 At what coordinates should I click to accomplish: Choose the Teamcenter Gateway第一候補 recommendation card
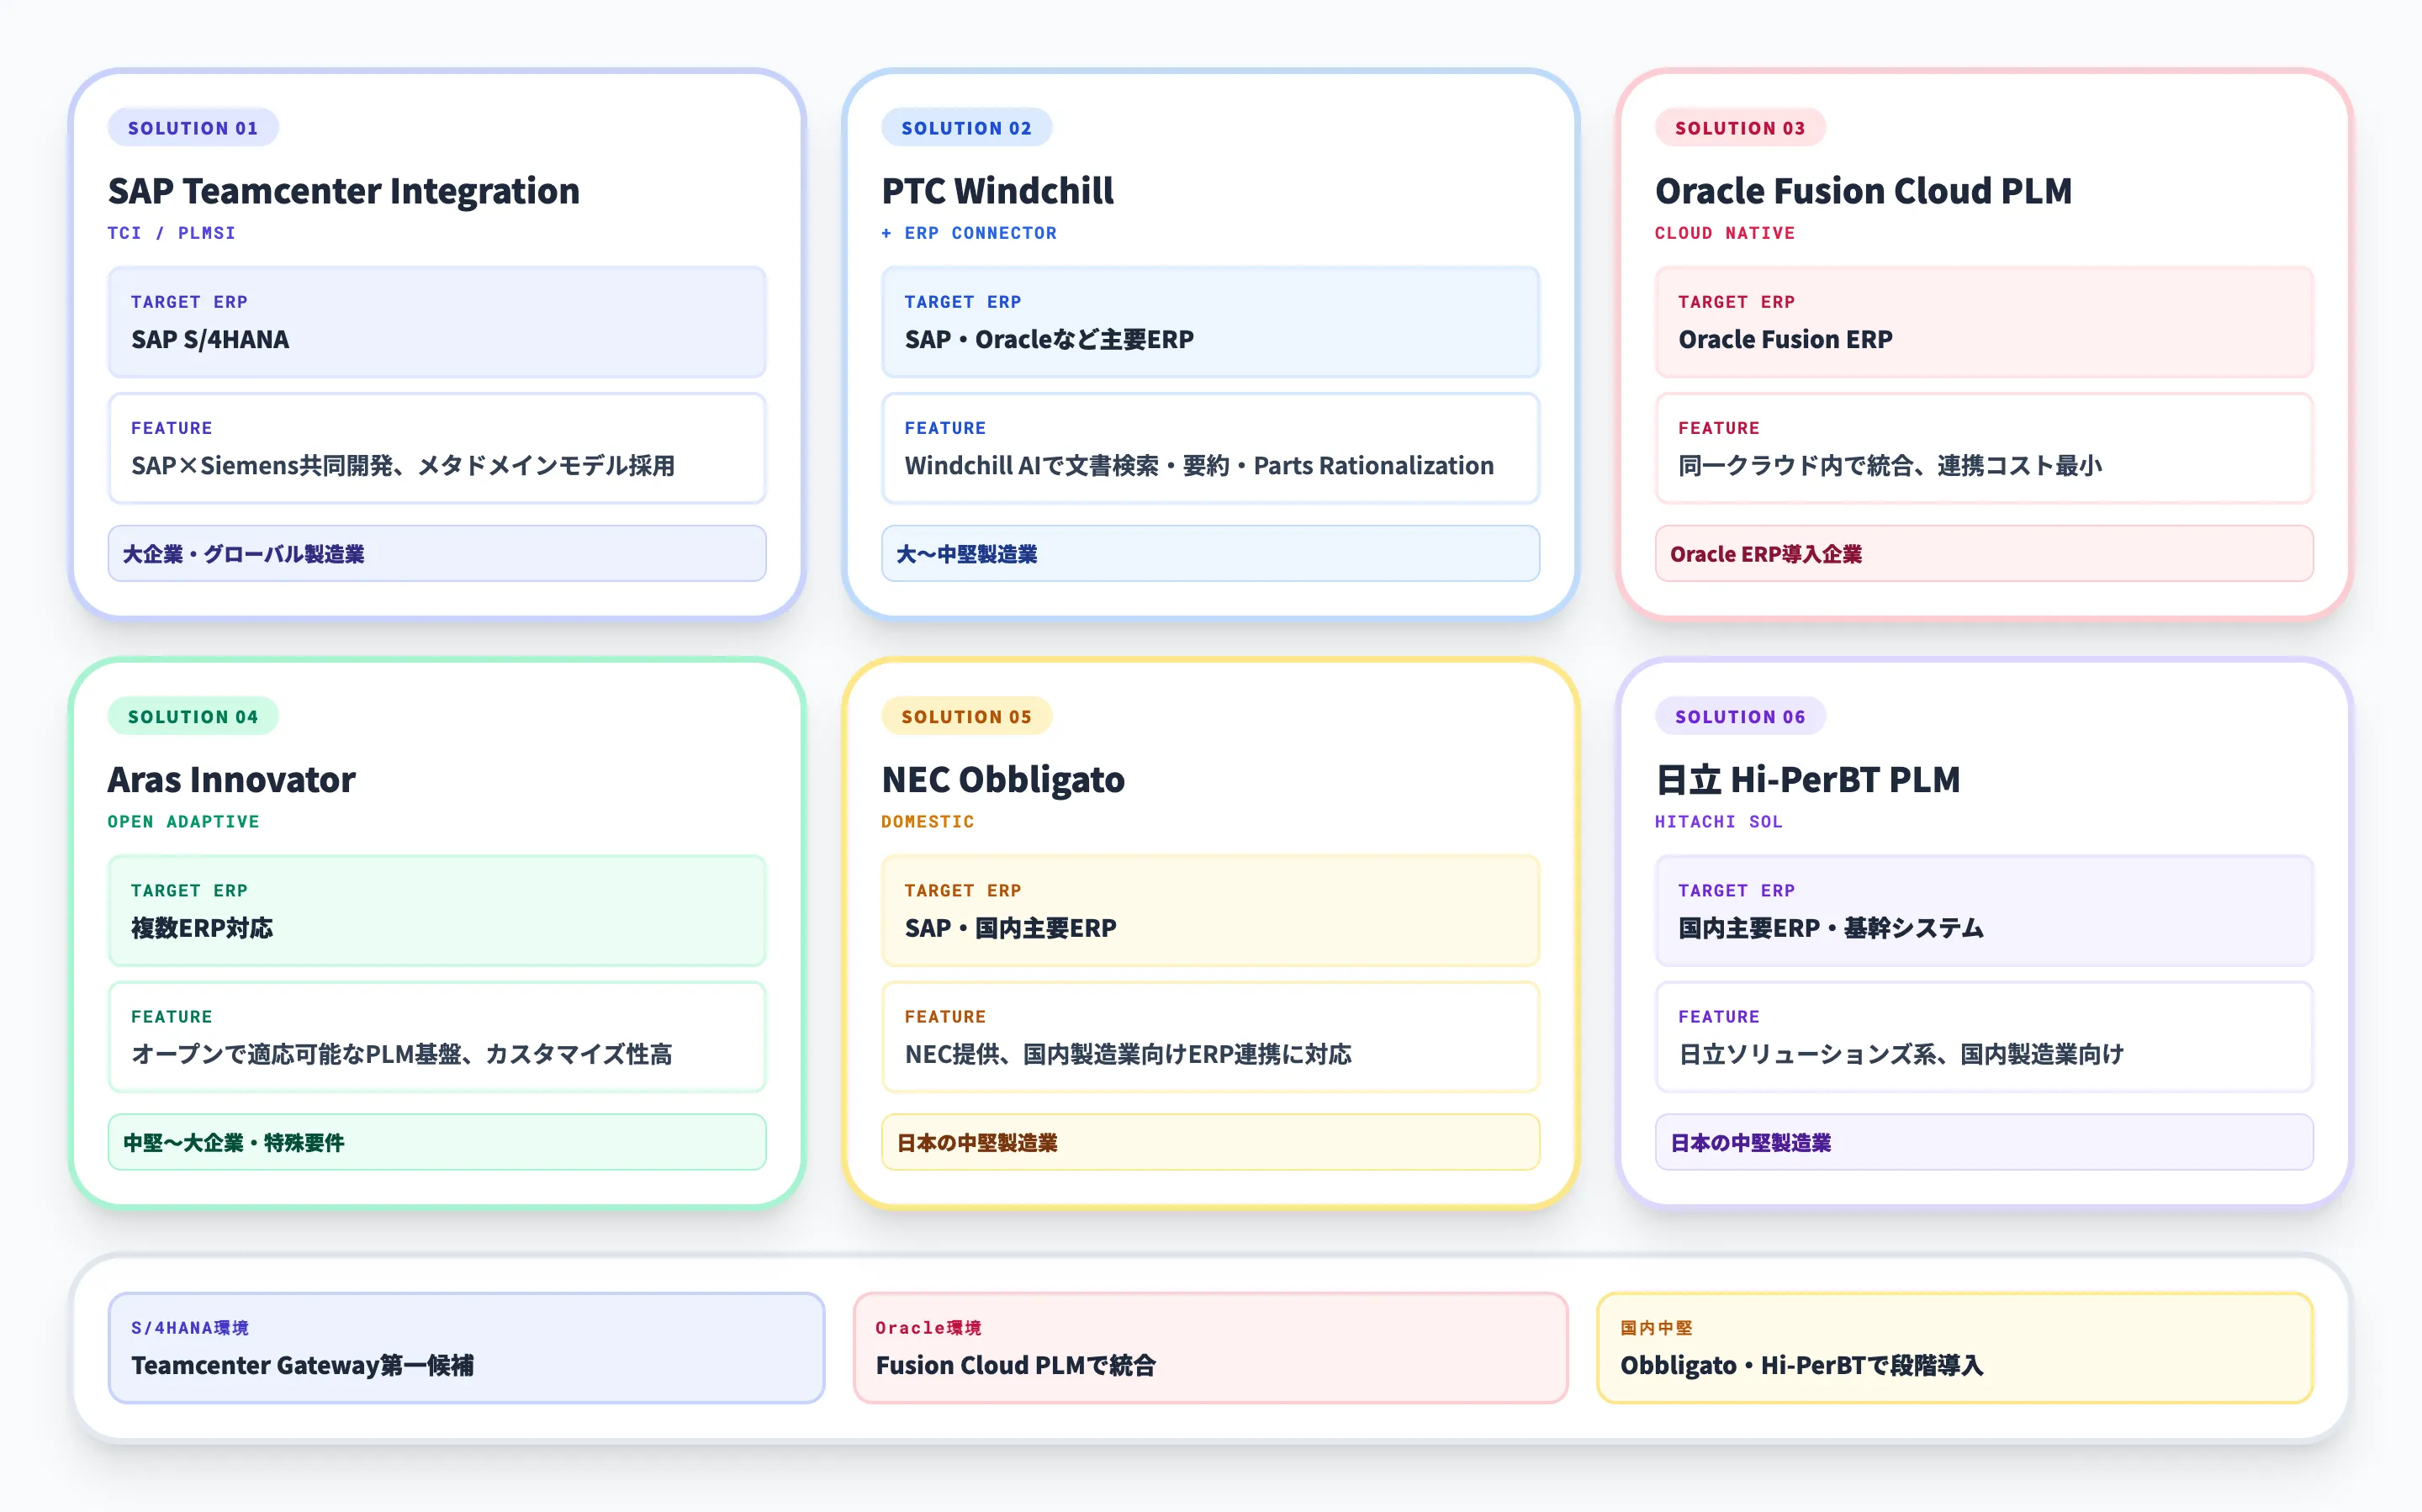coord(466,1347)
